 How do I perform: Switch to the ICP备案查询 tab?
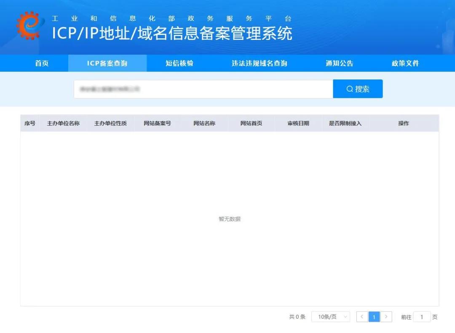pyautogui.click(x=107, y=63)
